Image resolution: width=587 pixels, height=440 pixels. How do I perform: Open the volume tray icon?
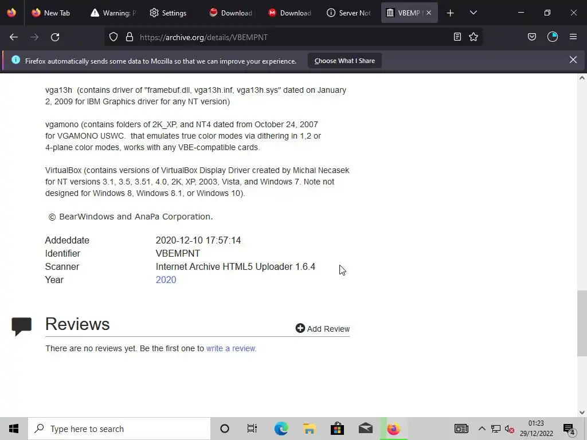[x=509, y=429]
